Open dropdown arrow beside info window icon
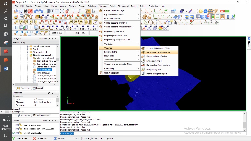Screen dimensions: 251x141 pyautogui.click(x=178, y=11)
